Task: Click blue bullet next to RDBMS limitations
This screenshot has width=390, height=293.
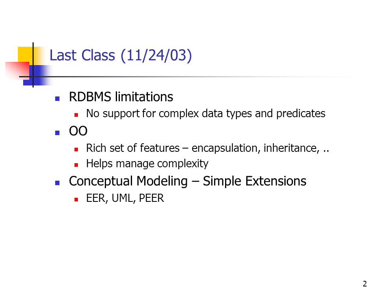Action: click(x=57, y=98)
